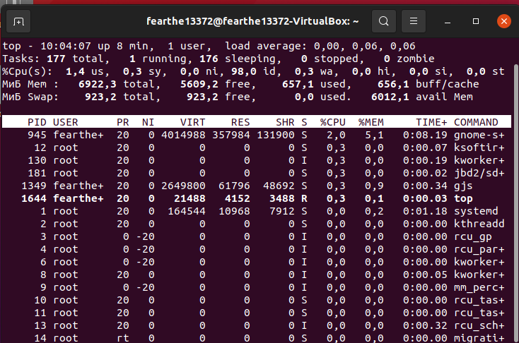Screen dimensions: 519x343
Task: Open a new terminal tab
Action: pos(18,21)
